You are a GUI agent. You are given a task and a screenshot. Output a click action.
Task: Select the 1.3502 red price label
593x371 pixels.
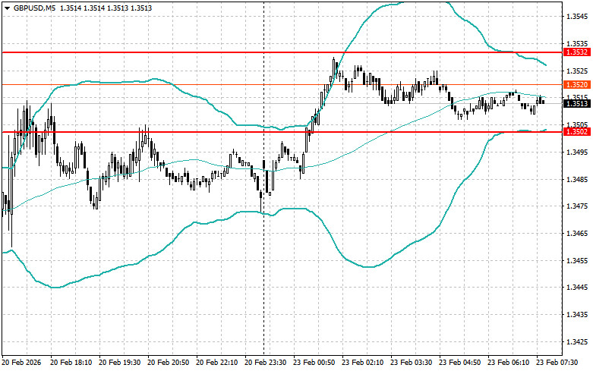click(577, 131)
